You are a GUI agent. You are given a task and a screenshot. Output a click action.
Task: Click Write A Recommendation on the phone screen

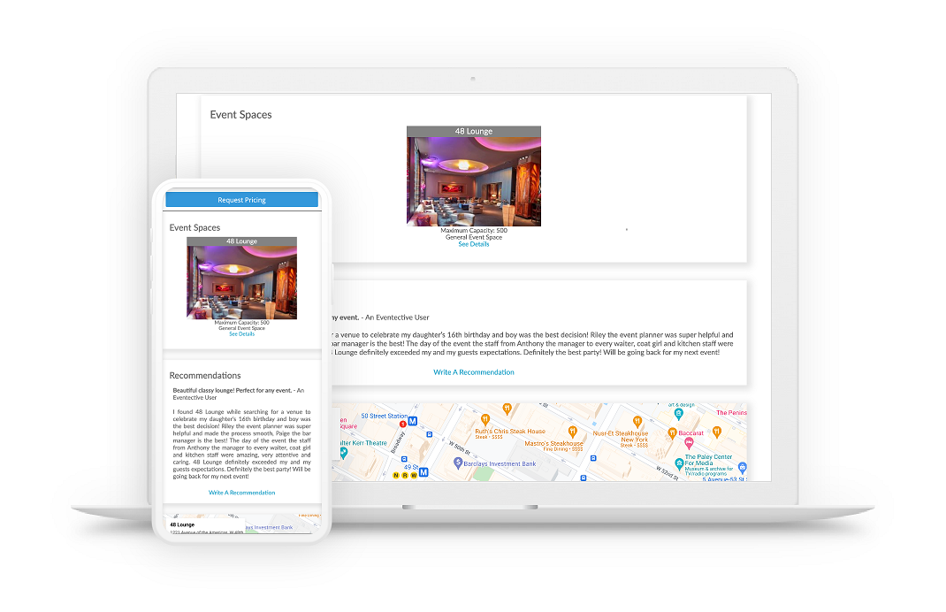pos(241,493)
